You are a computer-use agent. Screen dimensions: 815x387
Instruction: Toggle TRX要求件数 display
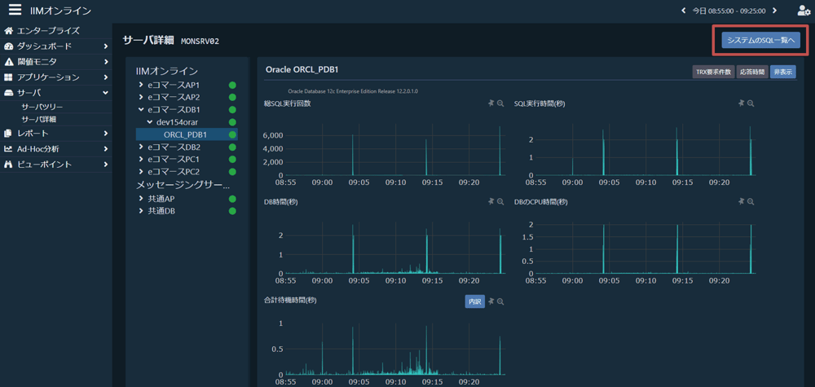[x=712, y=73]
